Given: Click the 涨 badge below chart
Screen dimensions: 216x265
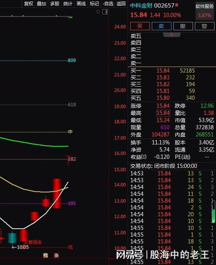Looking at the screenshot, I should 56,255.
